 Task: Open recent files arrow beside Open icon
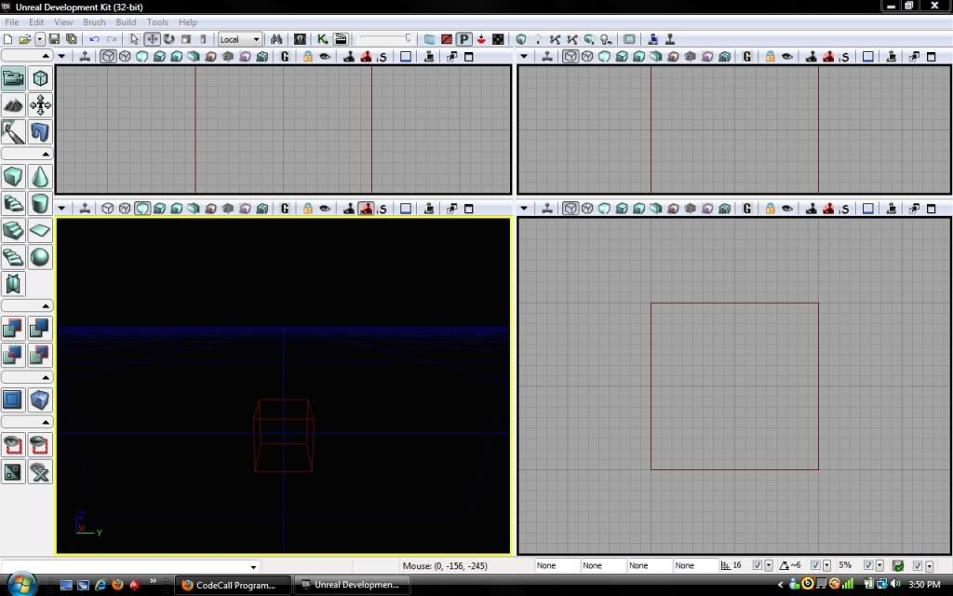point(39,39)
